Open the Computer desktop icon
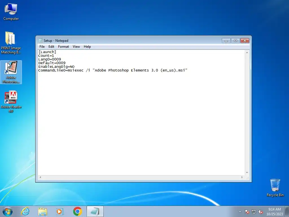The width and height of the screenshot is (289, 217). click(11, 12)
